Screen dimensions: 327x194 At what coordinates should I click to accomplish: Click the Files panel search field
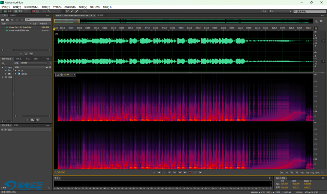38,20
